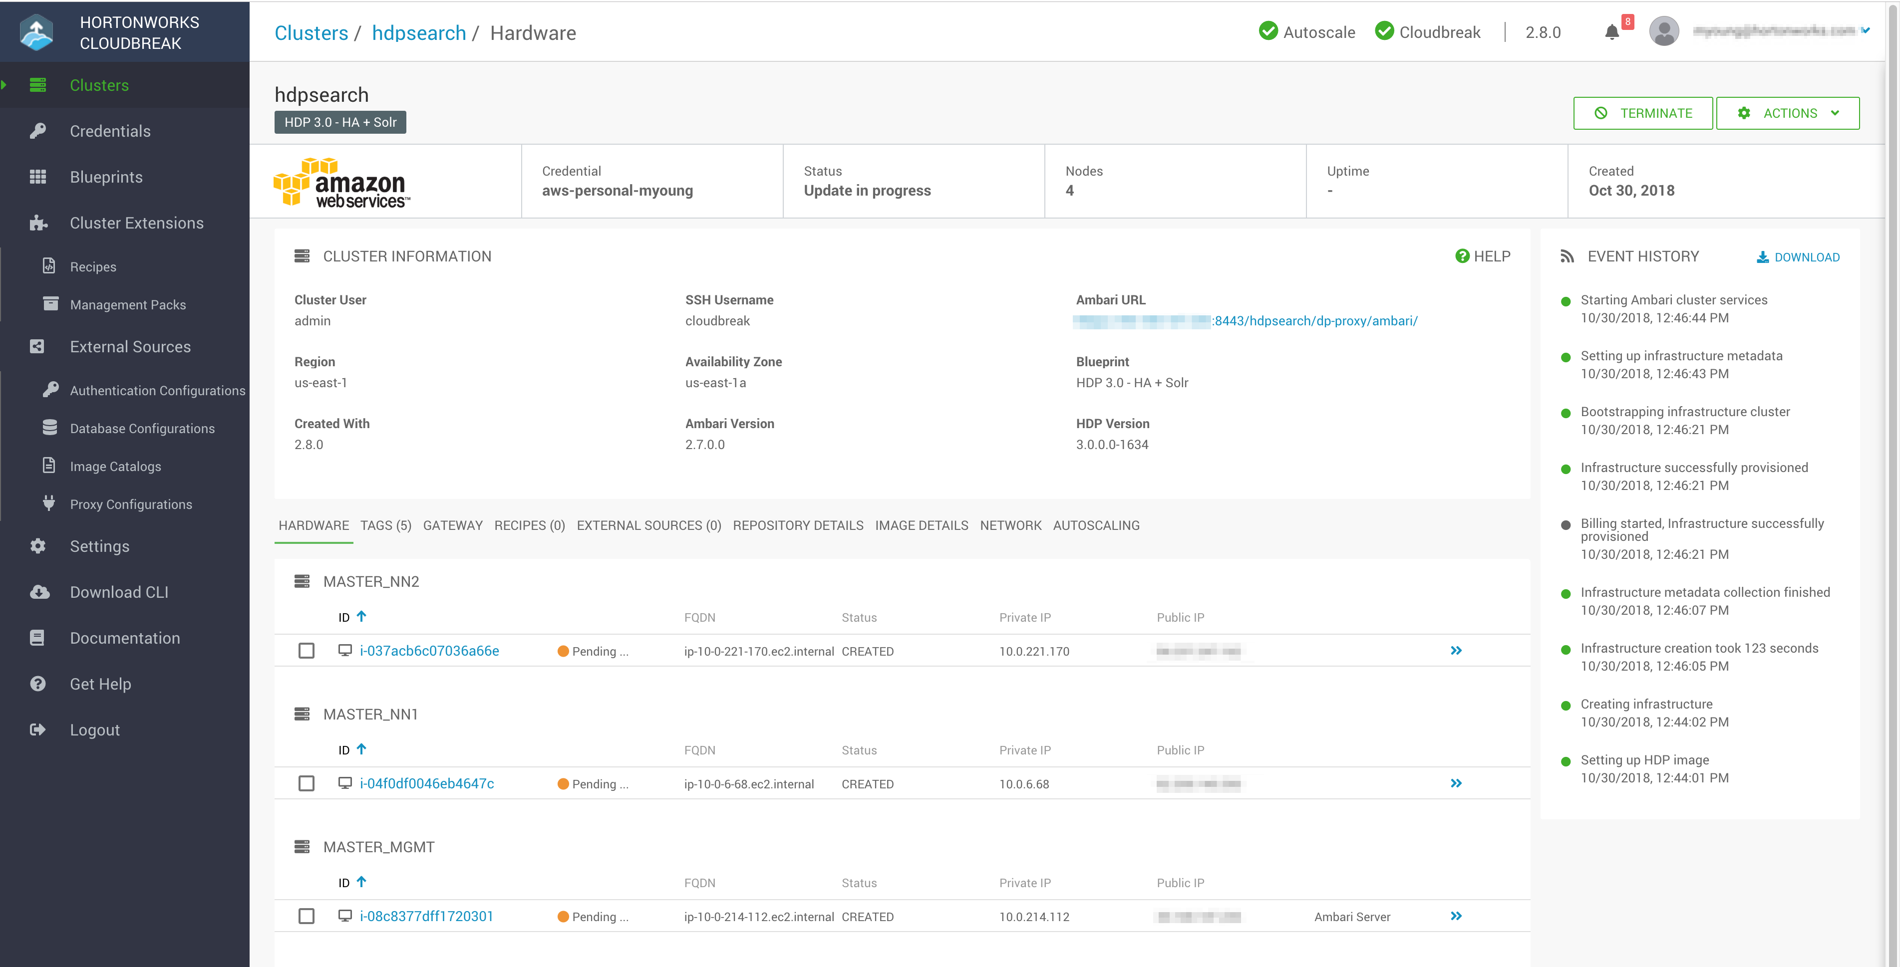This screenshot has height=967, width=1900.
Task: Select checkbox for instance i-04f0df0046eb4647c
Action: point(307,783)
